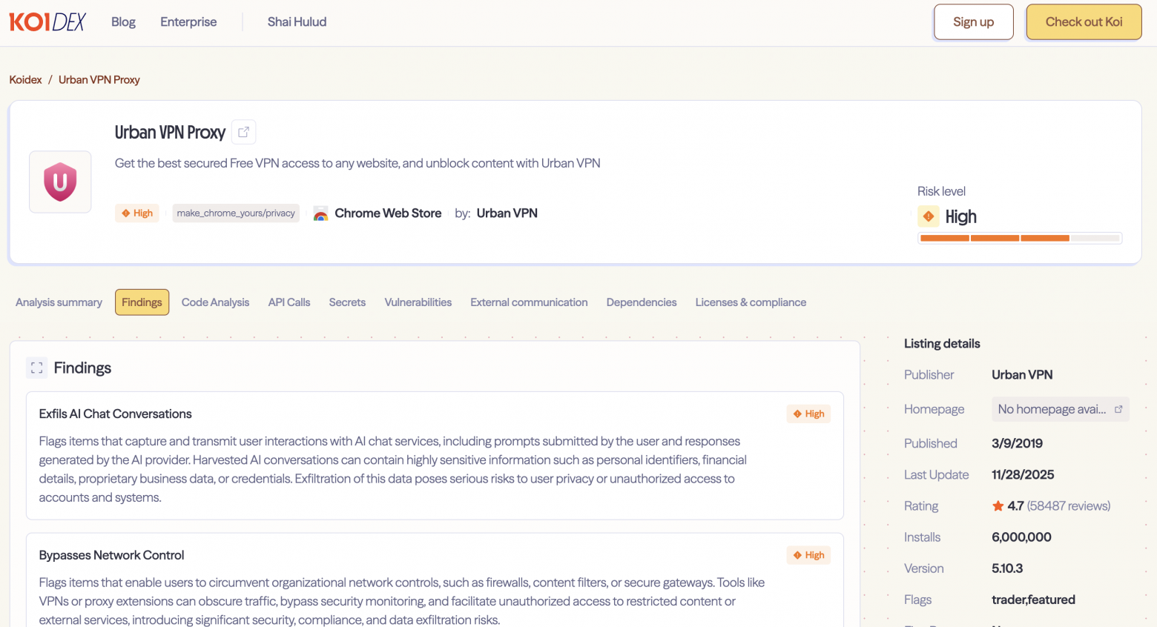Open the Chrome Web Store link
Image resolution: width=1157 pixels, height=627 pixels.
[x=388, y=213]
